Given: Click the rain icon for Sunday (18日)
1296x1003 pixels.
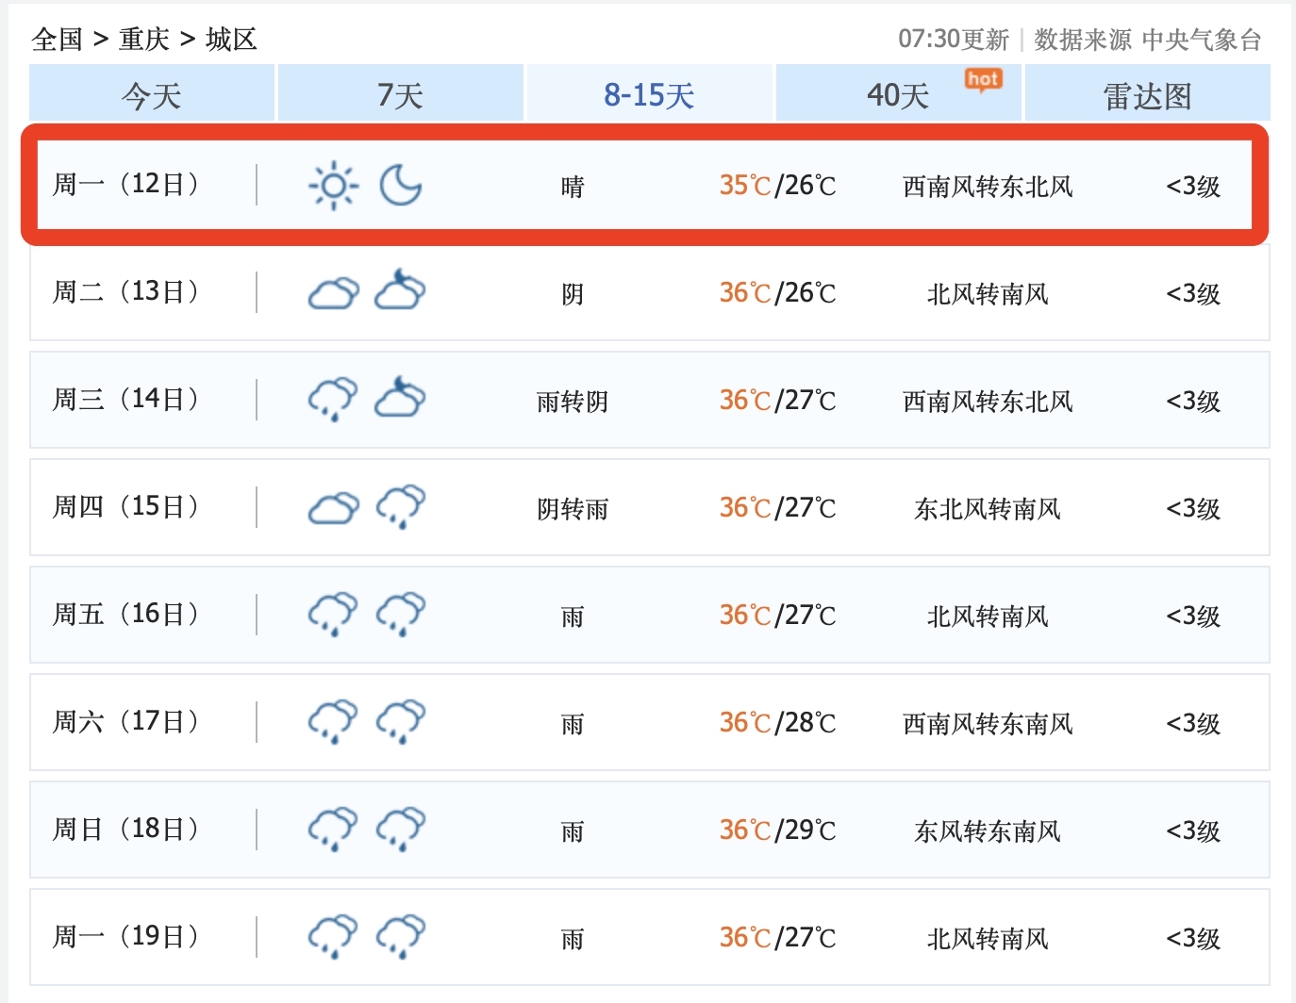Looking at the screenshot, I should coord(331,830).
